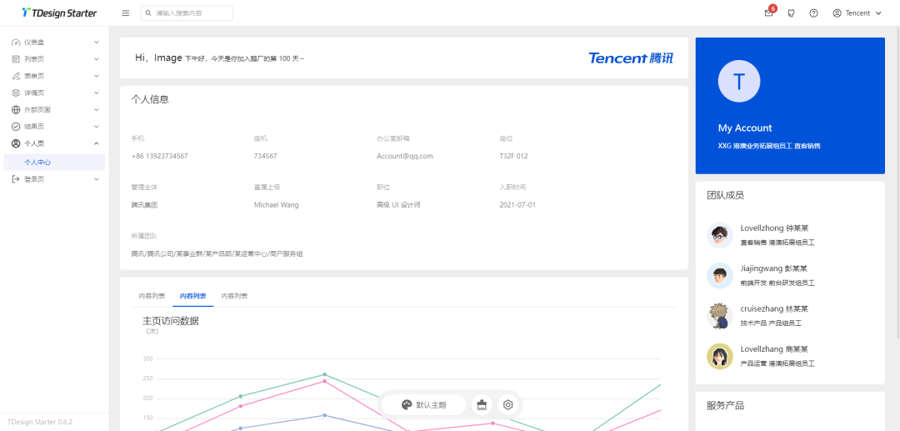900x431 pixels.
Task: Select the 个人中心 submenu item
Action: pos(54,163)
